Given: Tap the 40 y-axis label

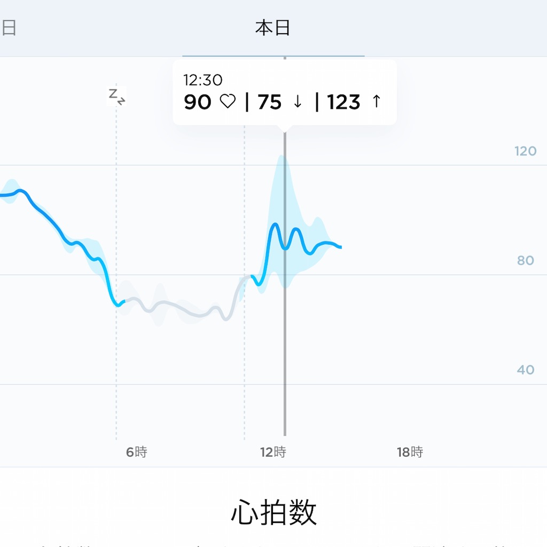Looking at the screenshot, I should (x=526, y=370).
